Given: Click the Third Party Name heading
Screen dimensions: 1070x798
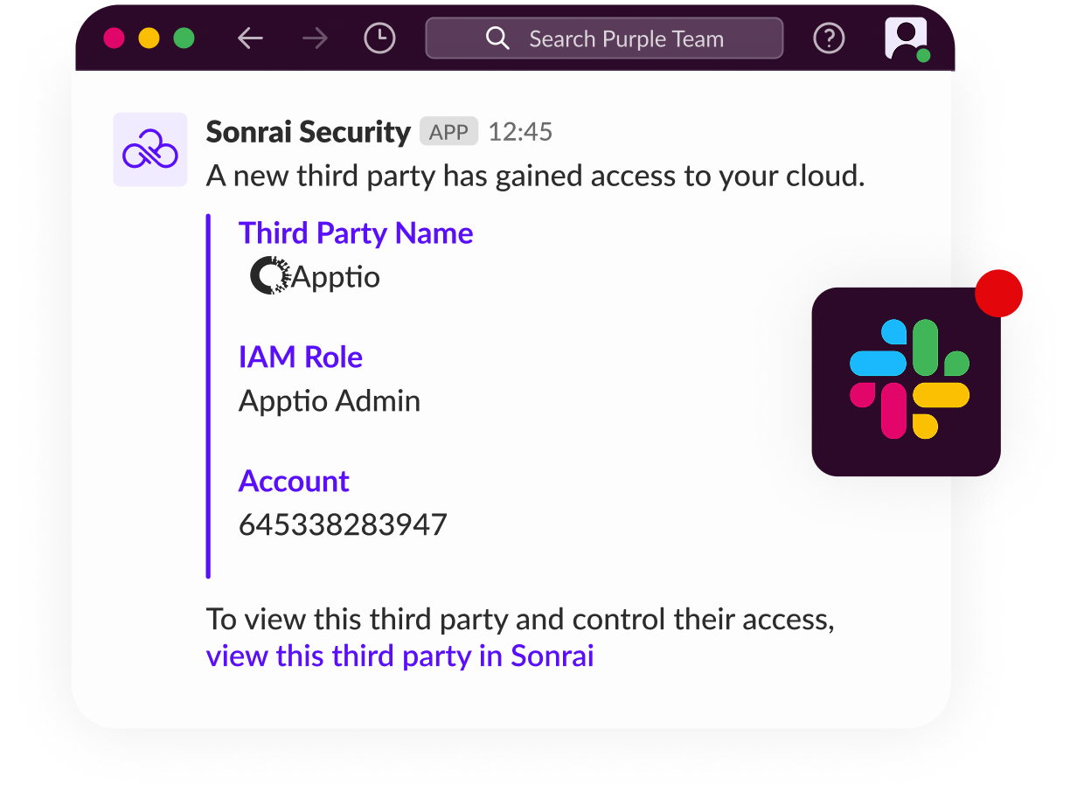Looking at the screenshot, I should (x=356, y=233).
